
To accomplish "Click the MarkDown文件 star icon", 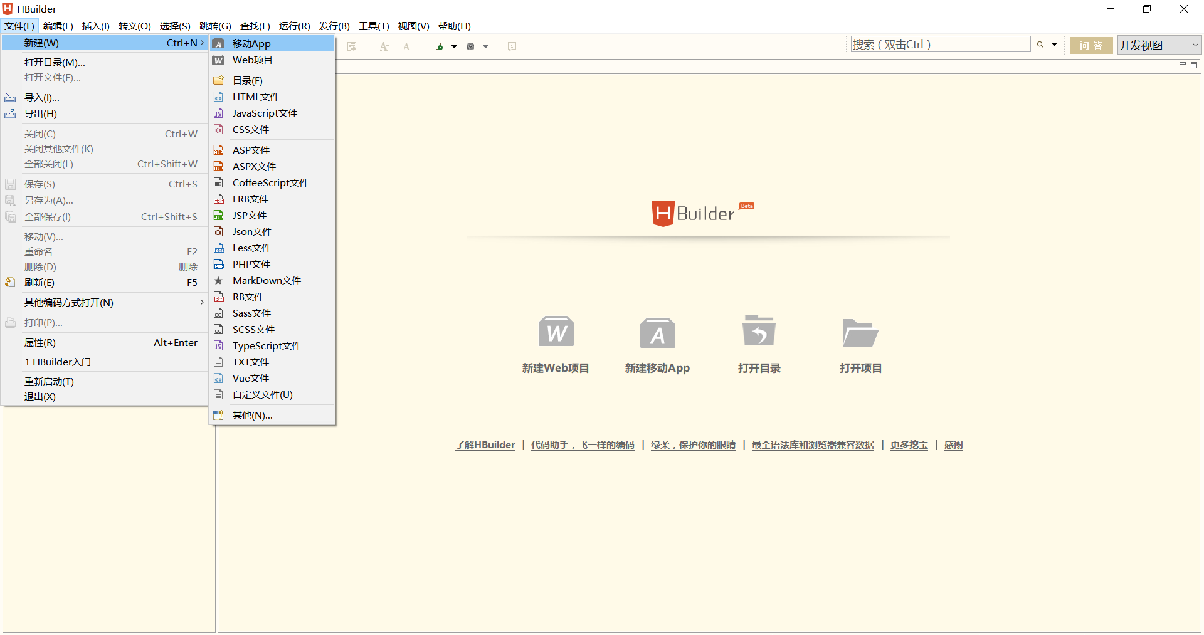I will [218, 280].
